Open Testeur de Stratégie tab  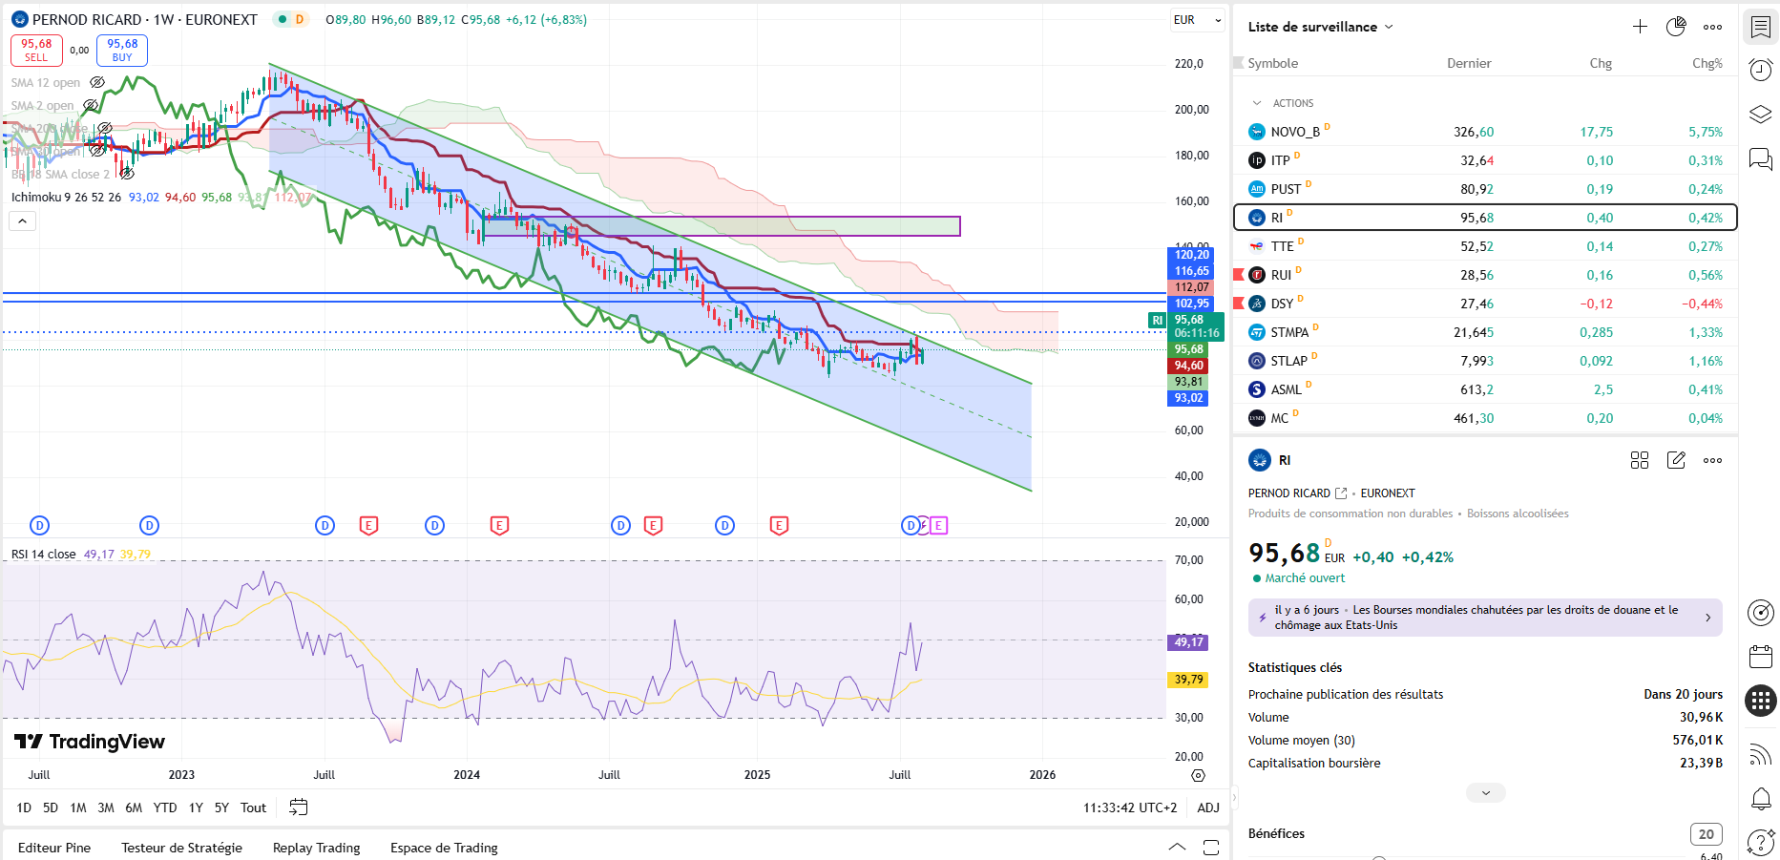181,848
